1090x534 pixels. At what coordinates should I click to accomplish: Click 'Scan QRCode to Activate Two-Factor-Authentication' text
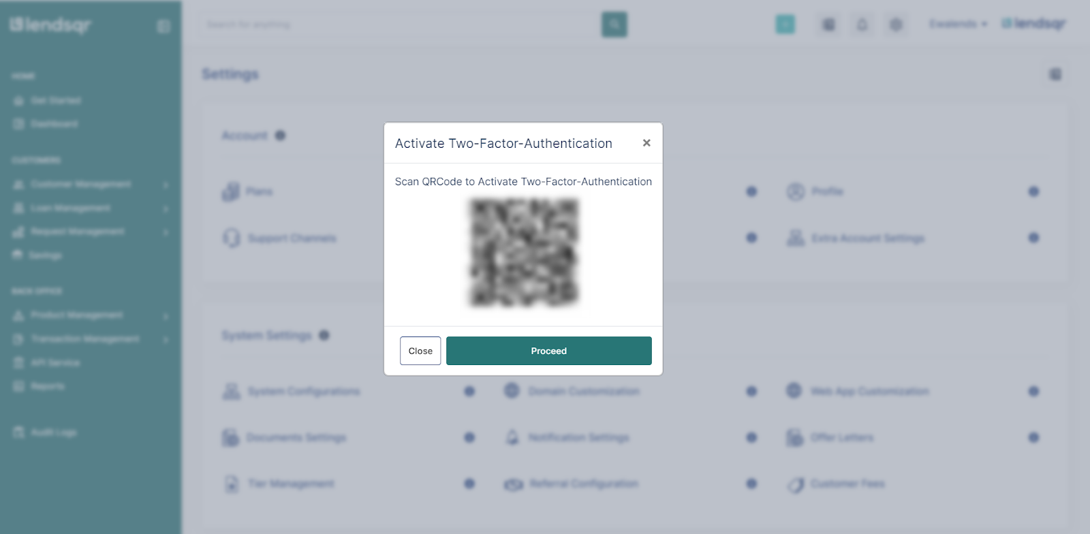pos(523,181)
